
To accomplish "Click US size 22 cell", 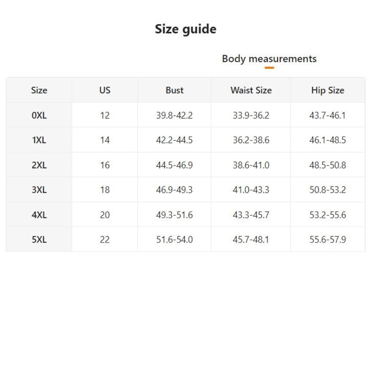I will click(x=105, y=240).
